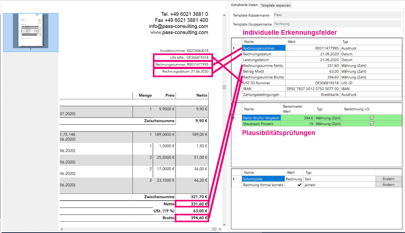The height and width of the screenshot is (233, 405).
Task: Select the IBAN row in recognition fields
Action: coord(263,89)
